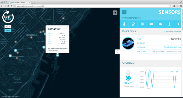
Task: Select the thermometer temperature sensor icon
Action: point(124,24)
